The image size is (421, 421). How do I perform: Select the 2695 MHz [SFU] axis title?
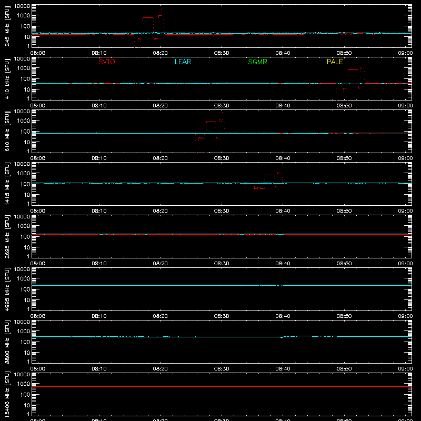[7, 236]
